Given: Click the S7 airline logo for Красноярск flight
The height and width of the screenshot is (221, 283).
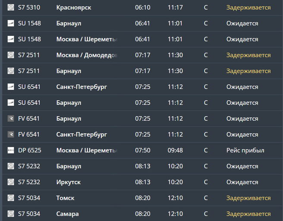Looking at the screenshot, I should (11, 7).
